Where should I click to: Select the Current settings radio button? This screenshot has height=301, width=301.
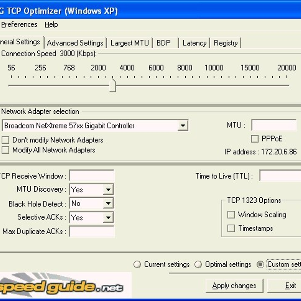(x=137, y=264)
